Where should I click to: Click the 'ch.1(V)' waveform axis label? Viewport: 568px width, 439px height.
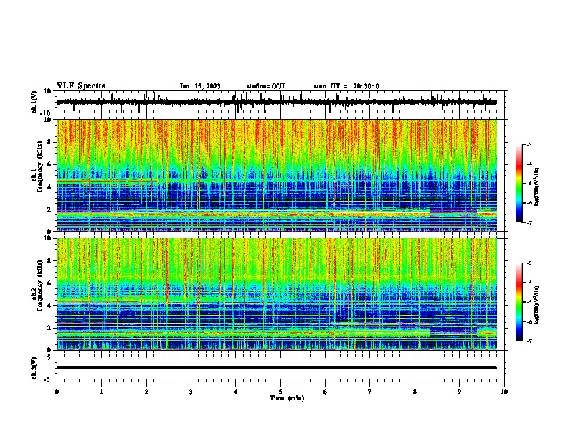pos(34,102)
